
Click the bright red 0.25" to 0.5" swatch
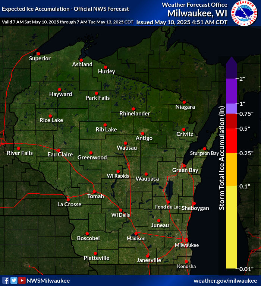pyautogui.click(x=232, y=141)
